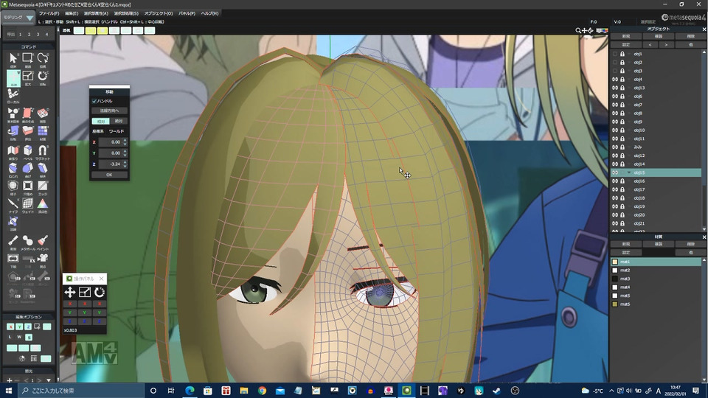Select the arrow selection tool
Image resolution: width=708 pixels, height=398 pixels.
click(13, 58)
